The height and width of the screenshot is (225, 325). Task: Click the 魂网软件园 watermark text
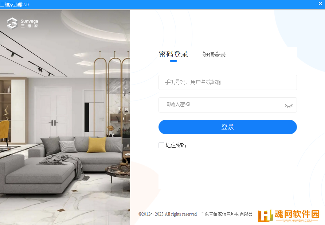(x=297, y=214)
